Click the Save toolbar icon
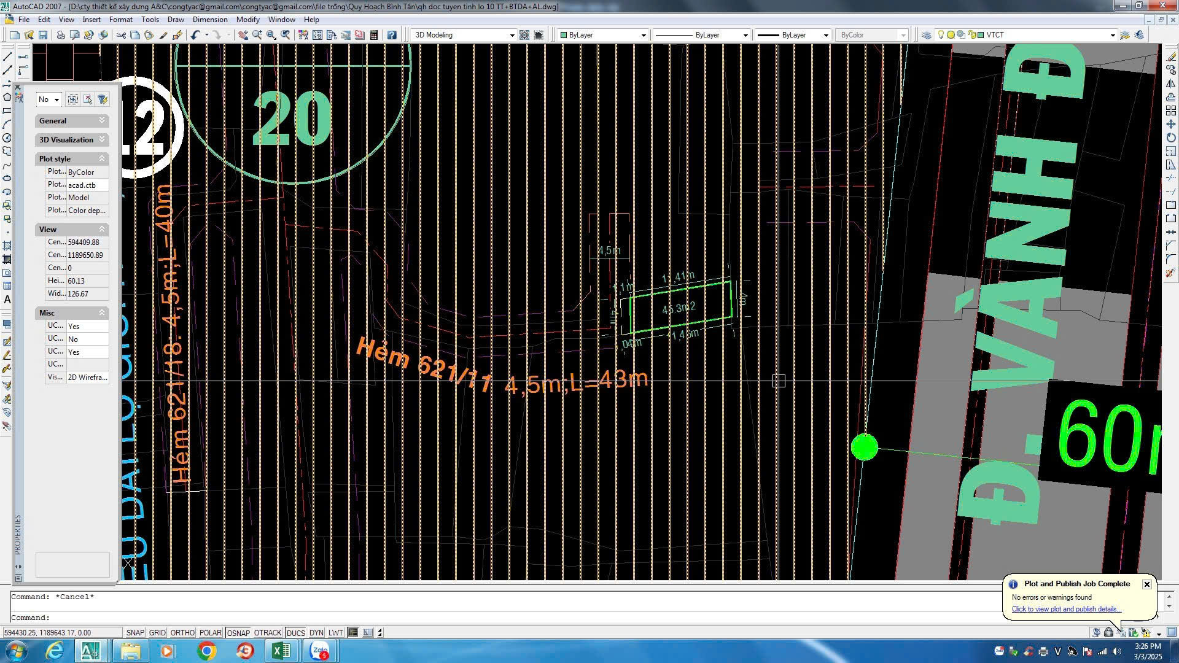 coord(43,35)
